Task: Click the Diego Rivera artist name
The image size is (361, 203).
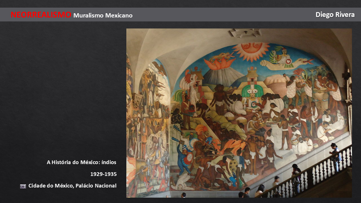Action: click(x=335, y=15)
